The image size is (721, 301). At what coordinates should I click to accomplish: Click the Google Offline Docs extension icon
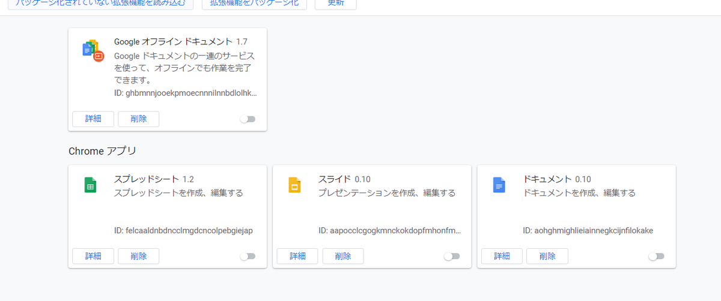point(93,50)
